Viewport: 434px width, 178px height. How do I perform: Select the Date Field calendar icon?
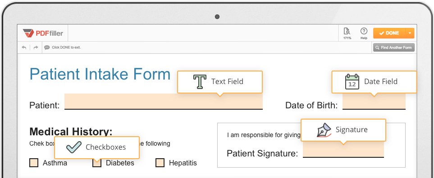tap(352, 82)
